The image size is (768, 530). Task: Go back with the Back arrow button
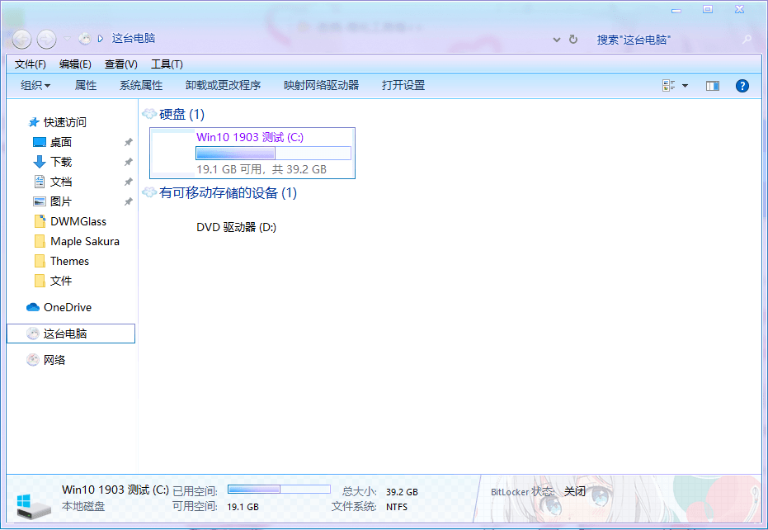click(x=21, y=39)
